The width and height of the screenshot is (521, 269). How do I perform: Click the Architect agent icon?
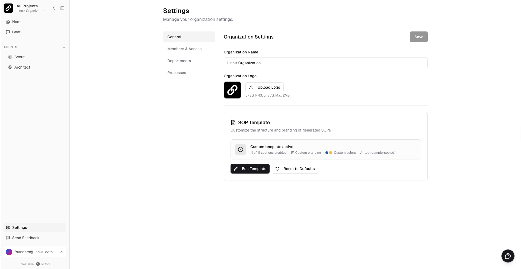click(x=10, y=67)
